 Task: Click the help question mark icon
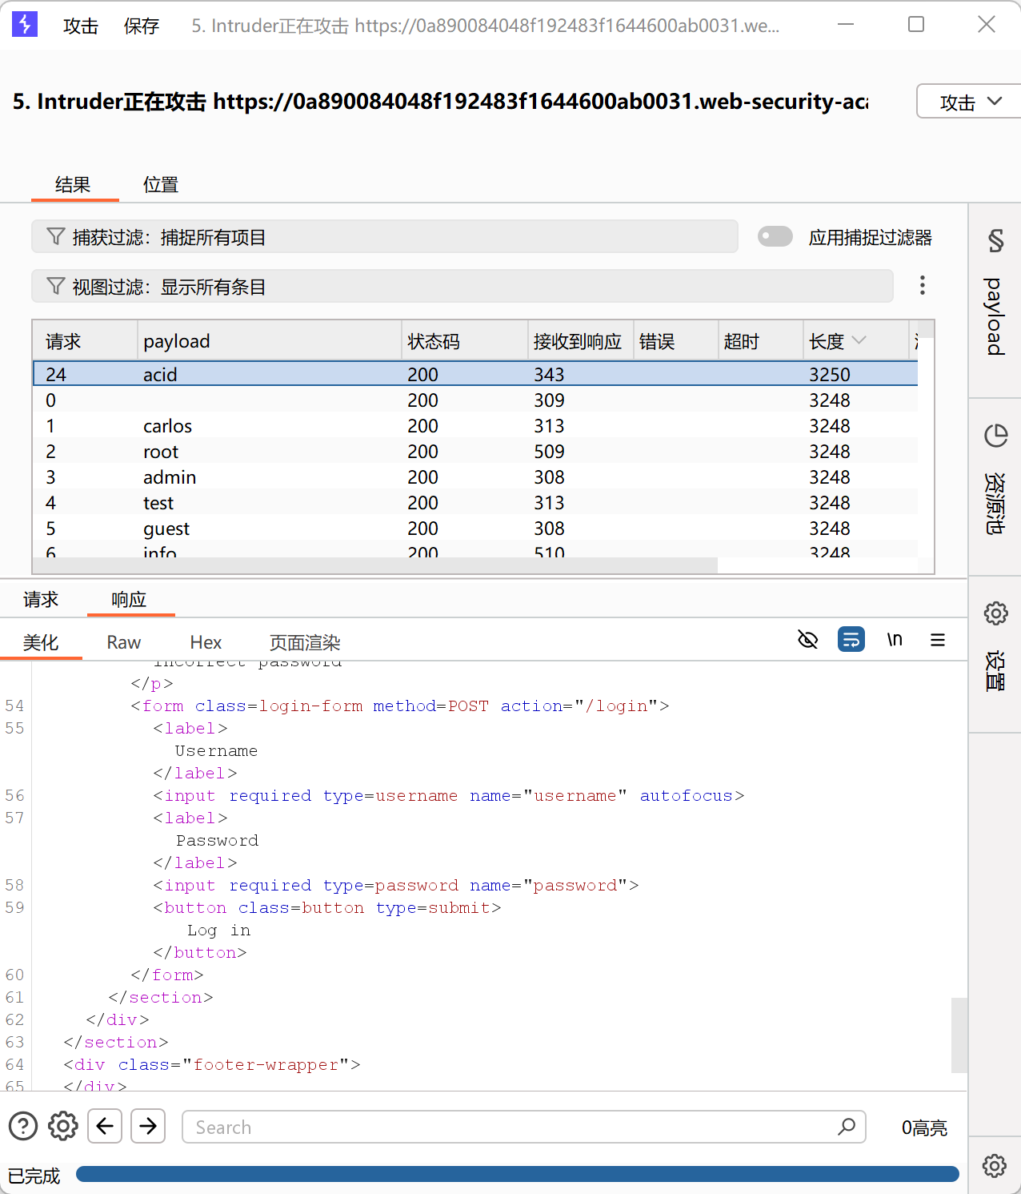(x=23, y=1126)
